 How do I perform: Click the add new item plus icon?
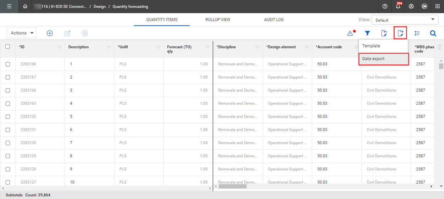click(50, 33)
